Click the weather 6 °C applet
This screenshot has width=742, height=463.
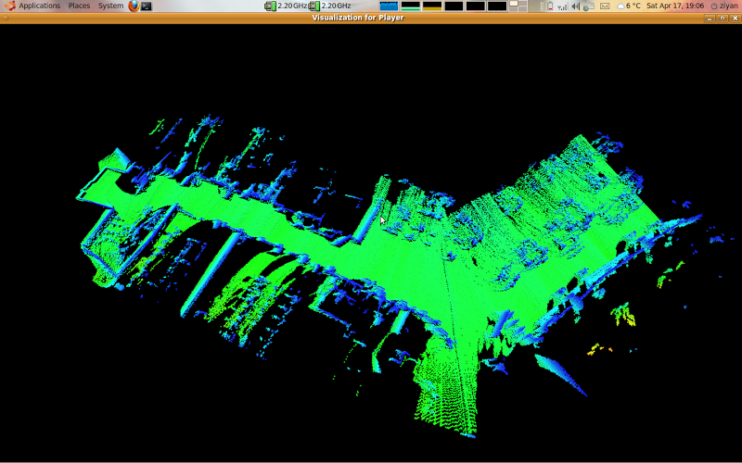click(628, 6)
